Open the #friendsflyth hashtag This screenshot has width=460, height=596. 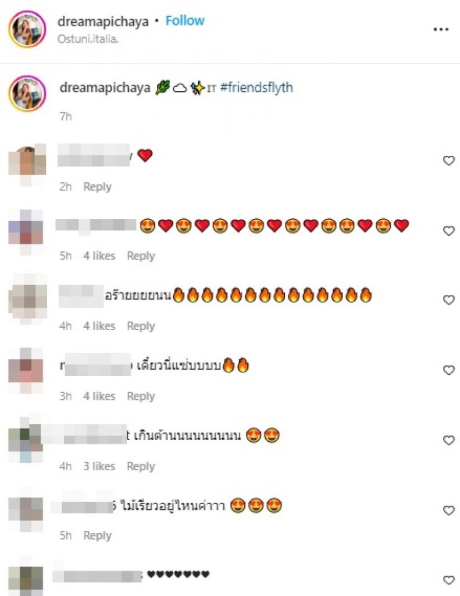pos(256,88)
